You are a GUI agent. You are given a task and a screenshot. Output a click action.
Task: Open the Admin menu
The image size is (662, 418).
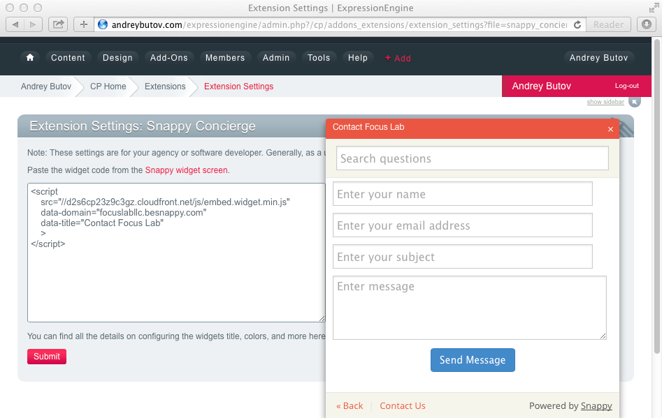[x=276, y=58]
